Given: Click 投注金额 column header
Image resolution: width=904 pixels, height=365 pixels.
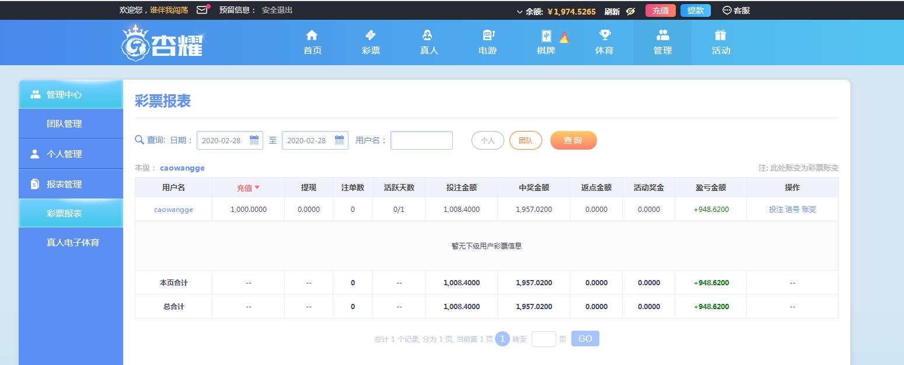Looking at the screenshot, I should coord(462,187).
